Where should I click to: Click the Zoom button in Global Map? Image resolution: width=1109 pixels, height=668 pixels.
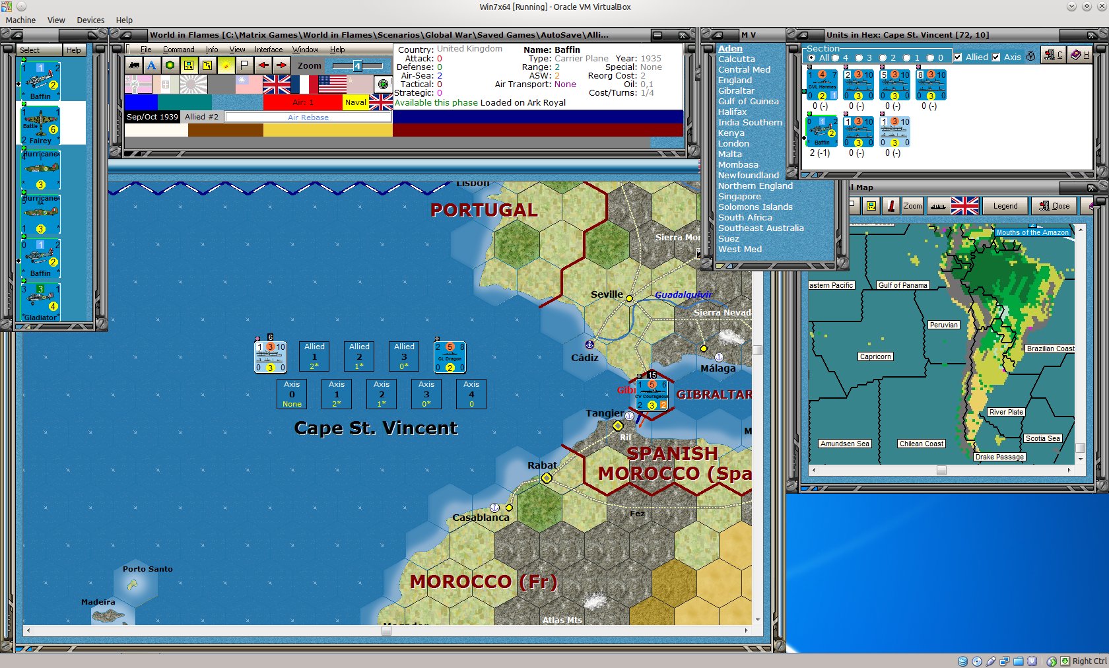pos(912,206)
